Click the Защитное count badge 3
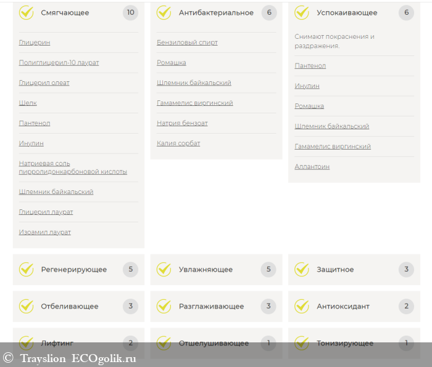 click(406, 270)
